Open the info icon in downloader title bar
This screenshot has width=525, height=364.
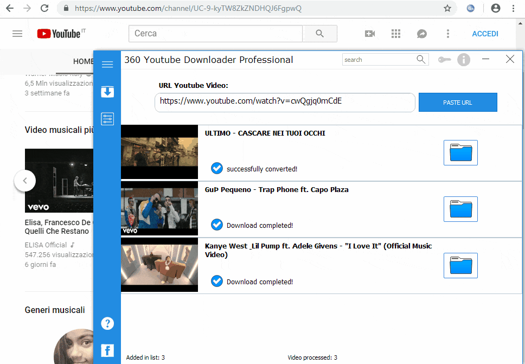pos(463,60)
